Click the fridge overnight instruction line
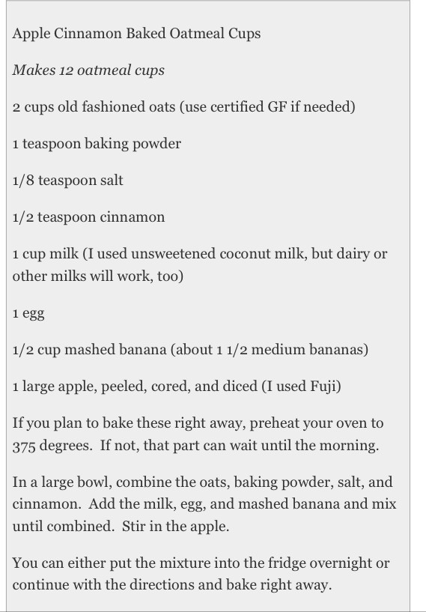The width and height of the screenshot is (426, 612). coord(201,563)
